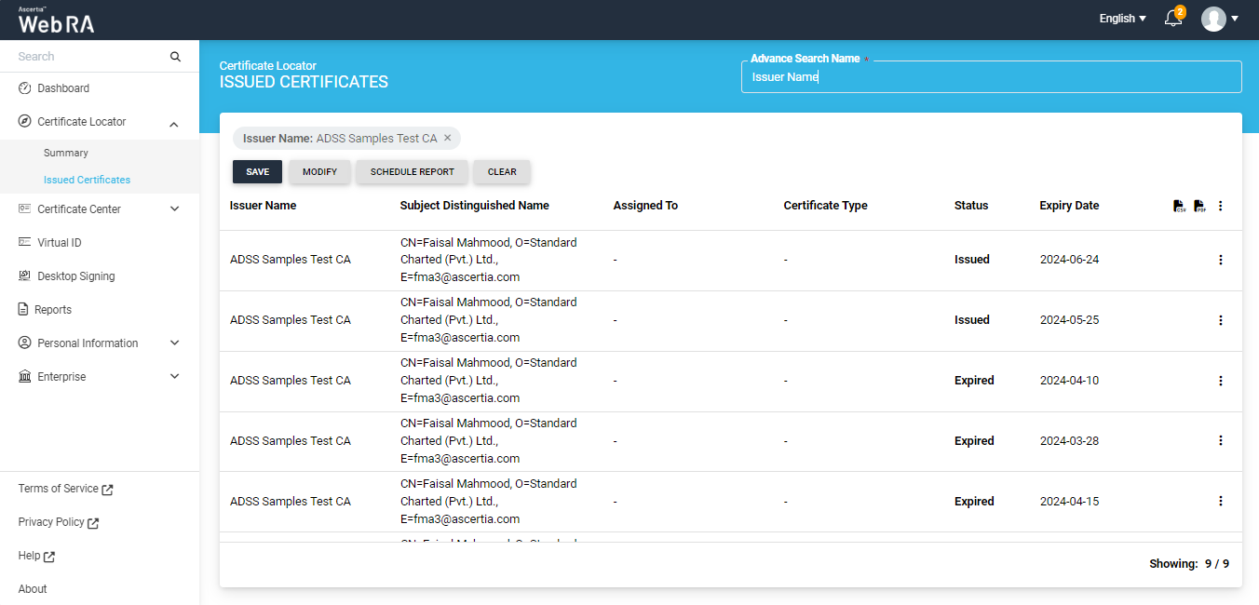Screen dimensions: 1259x605
Task: Click the Advance Search Name input
Action: pyautogui.click(x=992, y=77)
